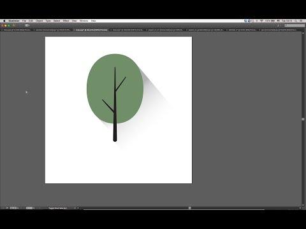Open the Illustrator application menu

click(x=14, y=21)
